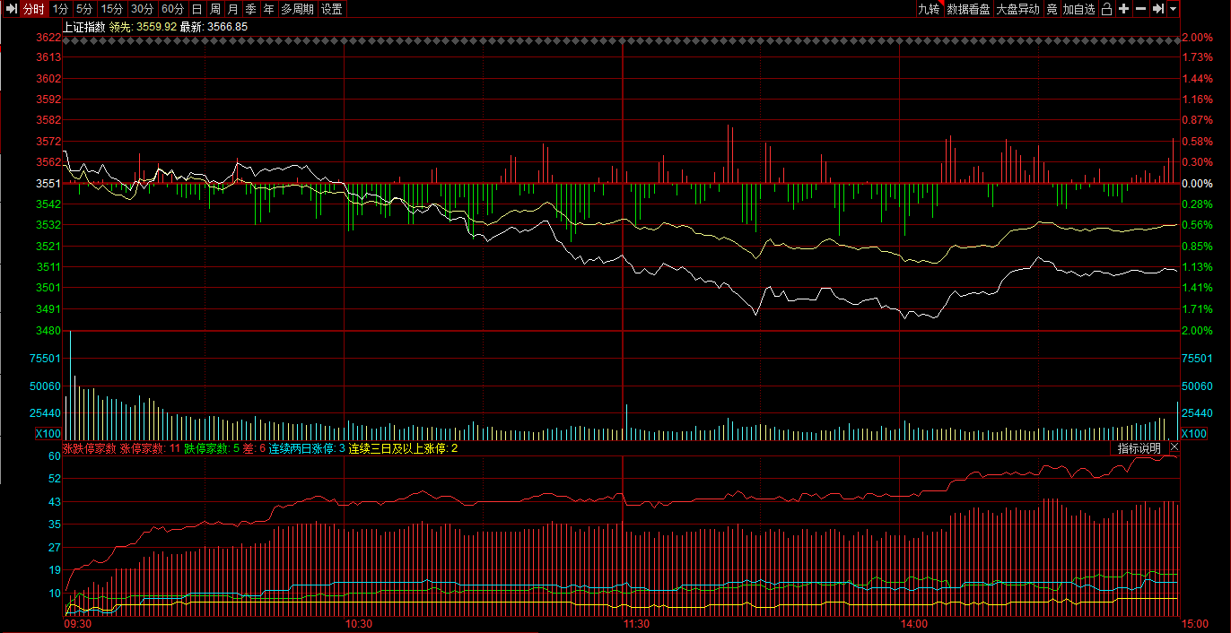Click the arrow icon left of 分时

(x=9, y=9)
